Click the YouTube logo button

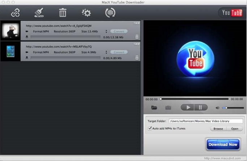tap(232, 13)
